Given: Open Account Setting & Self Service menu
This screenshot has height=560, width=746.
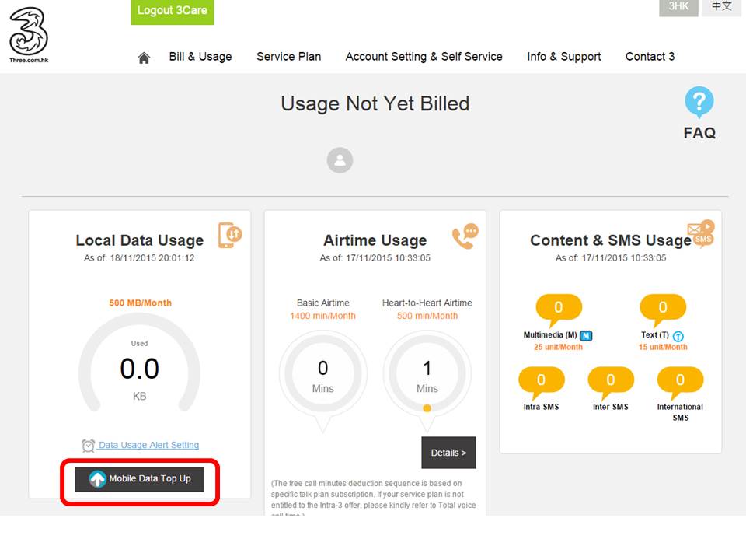Looking at the screenshot, I should pos(424,57).
